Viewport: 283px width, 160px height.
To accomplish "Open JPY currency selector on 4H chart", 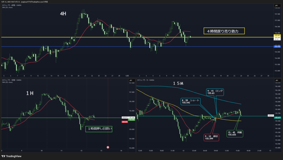I will point(276,6).
